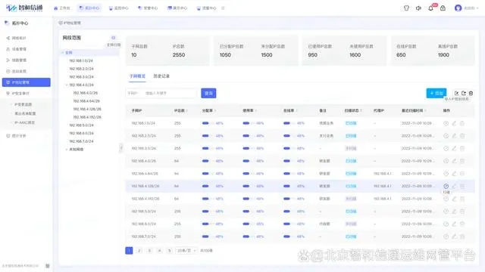Image resolution: width=485 pixels, height=272 pixels.
Task: Click the more menu icon after top navigation tabs
Action: tap(223, 8)
